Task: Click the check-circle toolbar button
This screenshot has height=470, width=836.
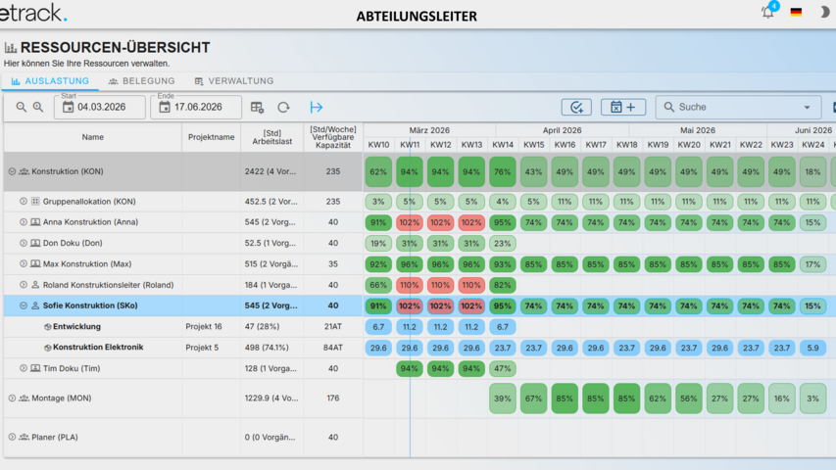Action: pyautogui.click(x=576, y=107)
